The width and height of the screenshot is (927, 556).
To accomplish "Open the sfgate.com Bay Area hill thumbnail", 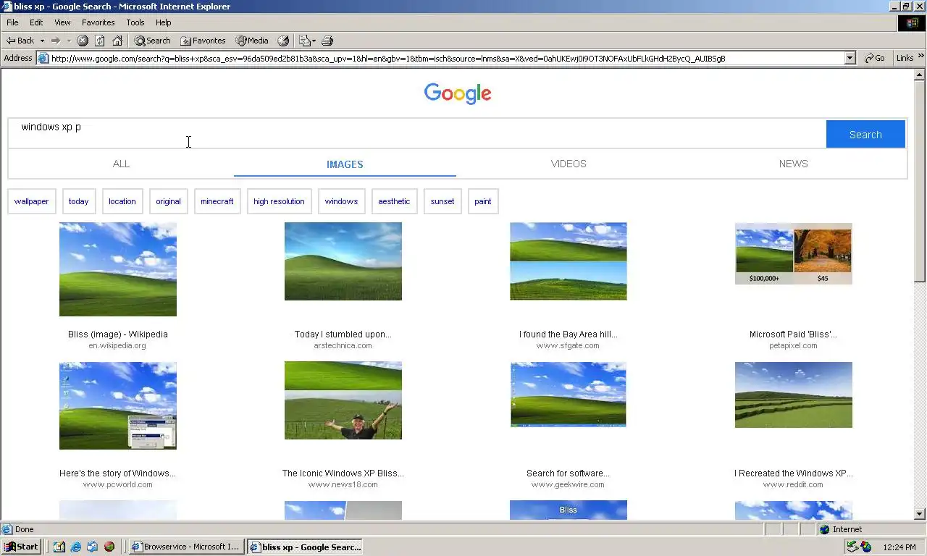I will tap(569, 261).
